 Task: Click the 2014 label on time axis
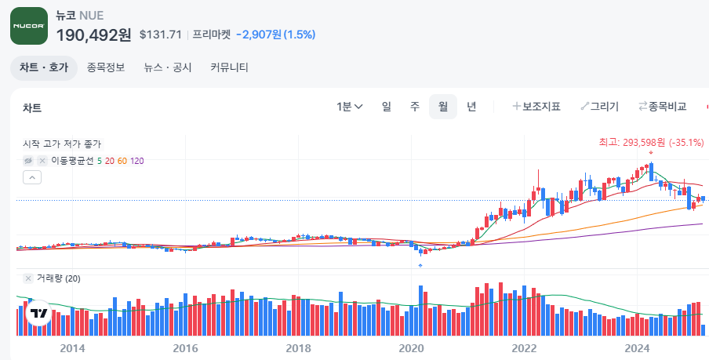point(72,348)
